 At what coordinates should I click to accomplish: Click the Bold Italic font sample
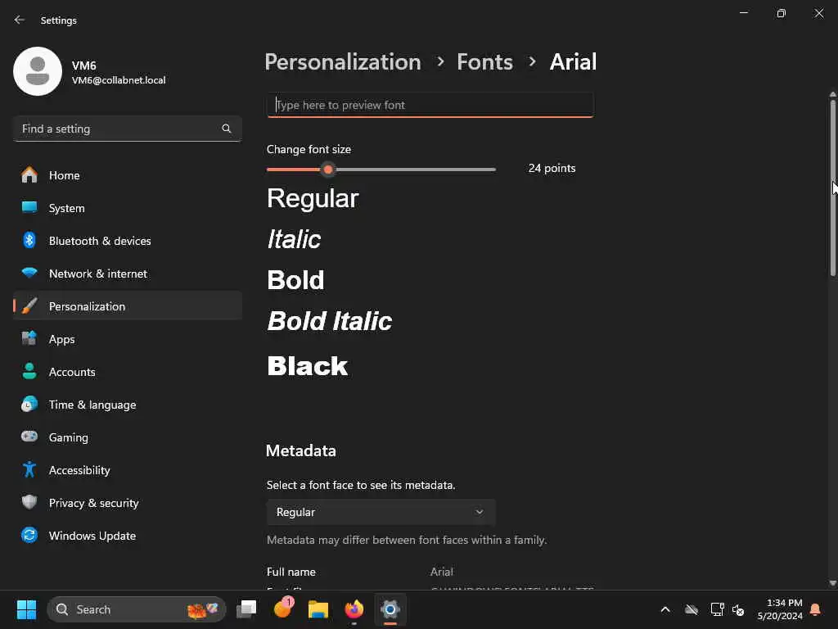[329, 321]
